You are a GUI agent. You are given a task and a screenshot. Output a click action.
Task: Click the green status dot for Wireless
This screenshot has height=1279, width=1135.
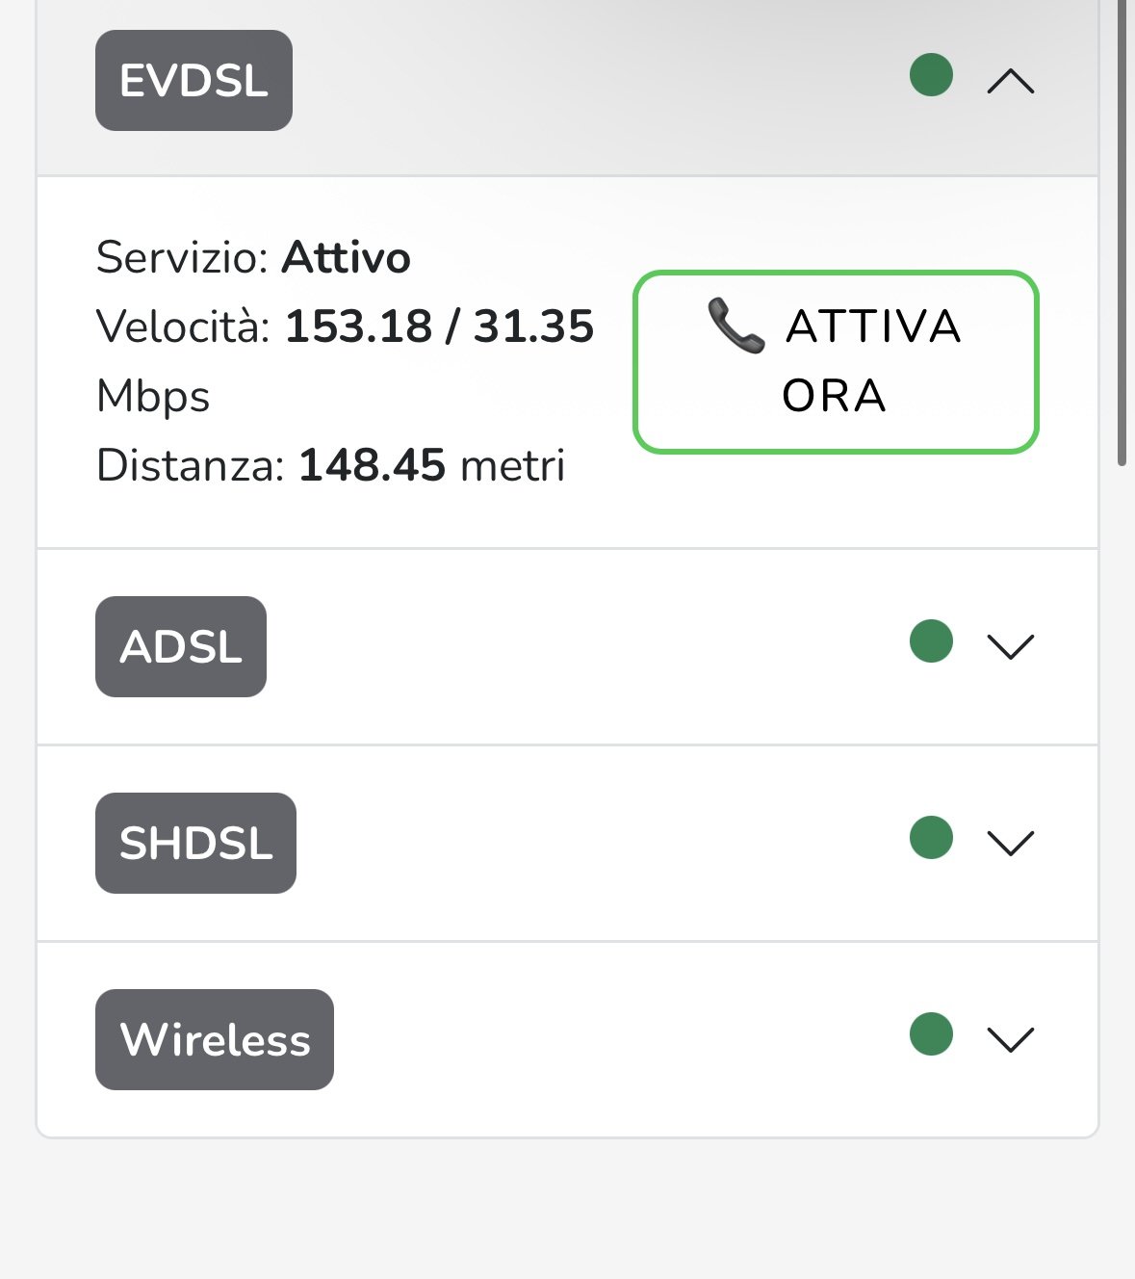pyautogui.click(x=931, y=1034)
